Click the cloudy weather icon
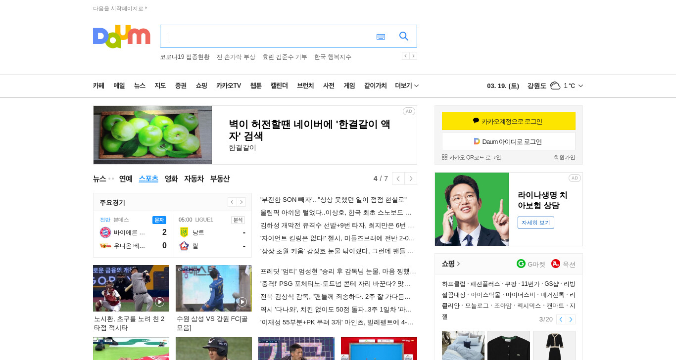676x360 pixels. point(555,86)
